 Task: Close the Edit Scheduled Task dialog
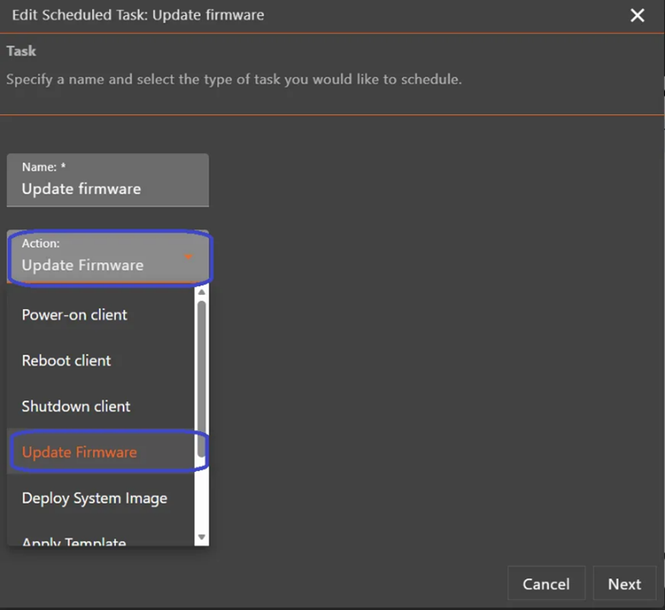(x=637, y=15)
